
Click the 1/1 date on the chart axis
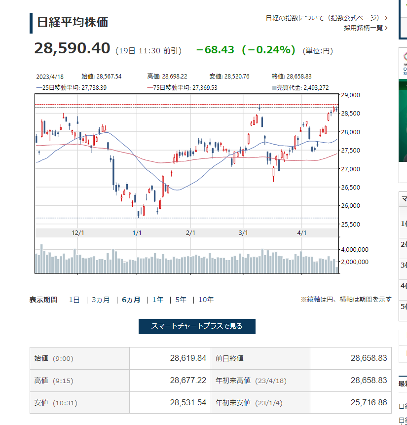click(137, 233)
